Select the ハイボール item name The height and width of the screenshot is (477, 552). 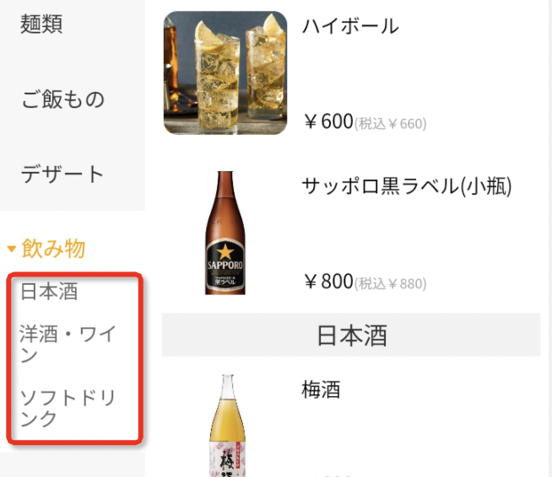[350, 26]
